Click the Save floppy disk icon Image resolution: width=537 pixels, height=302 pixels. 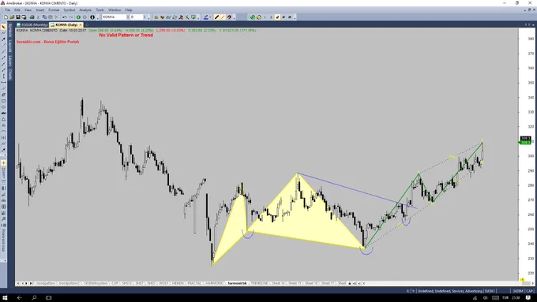pos(18,17)
